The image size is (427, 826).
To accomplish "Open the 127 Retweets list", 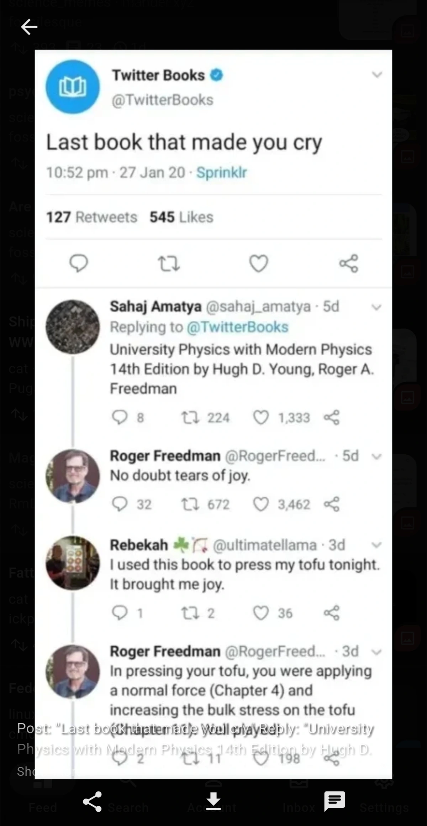I will [x=91, y=217].
